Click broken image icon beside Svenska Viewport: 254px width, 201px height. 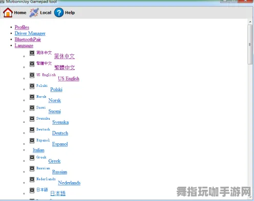click(32, 119)
